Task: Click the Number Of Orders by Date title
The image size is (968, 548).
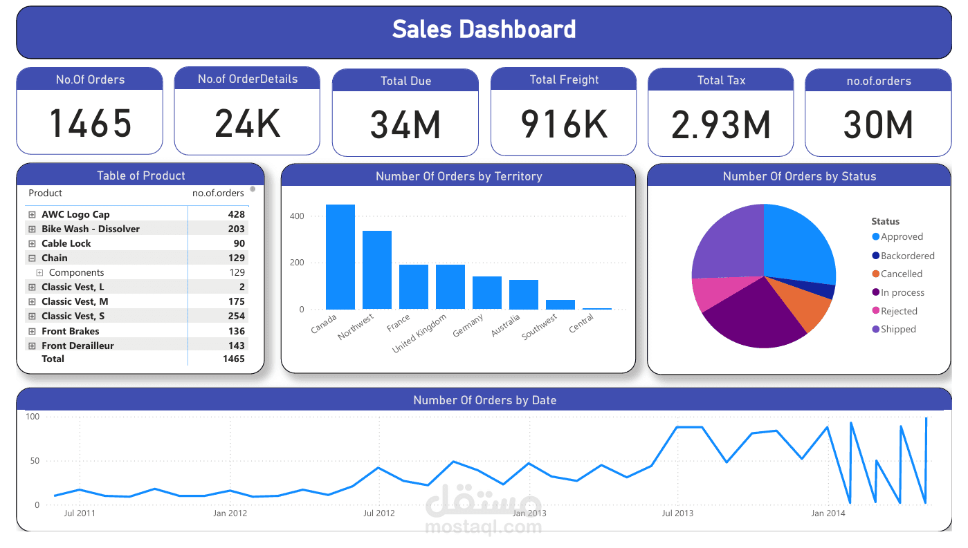Action: [484, 400]
